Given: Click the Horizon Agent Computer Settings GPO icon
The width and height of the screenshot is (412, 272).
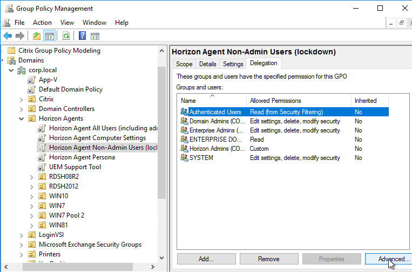Looking at the screenshot, I should point(42,138).
